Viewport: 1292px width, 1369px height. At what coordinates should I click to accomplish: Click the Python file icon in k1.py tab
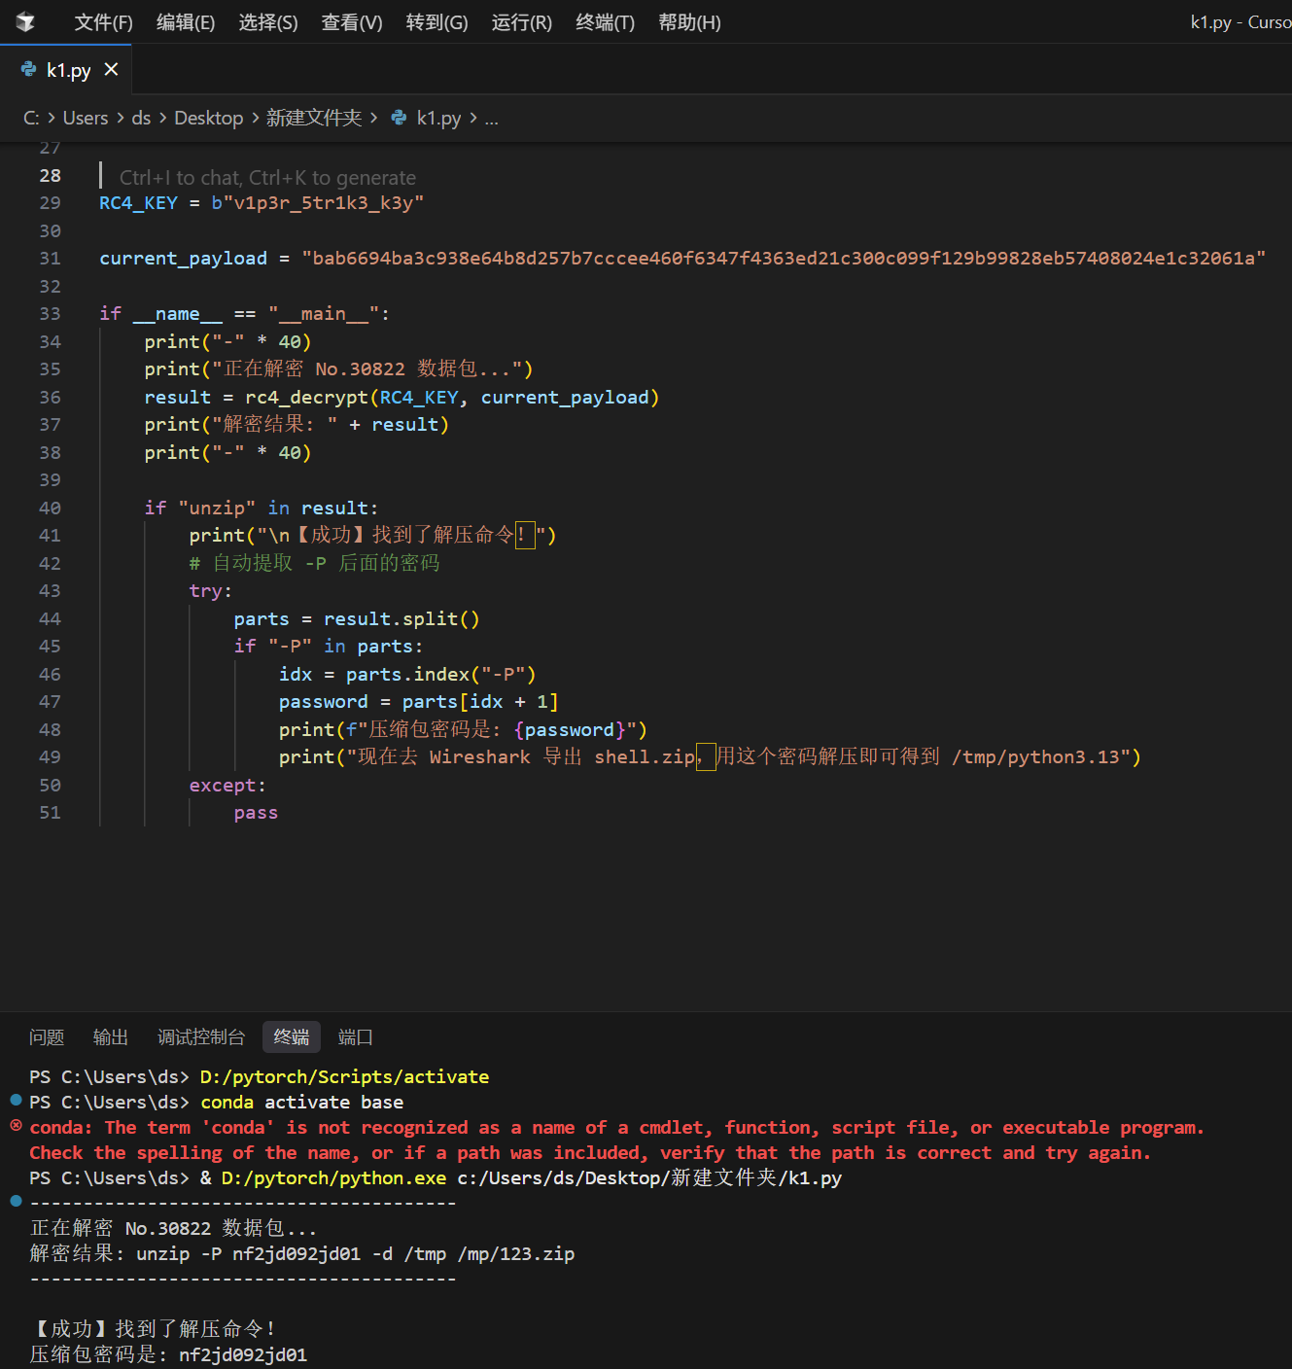click(28, 70)
